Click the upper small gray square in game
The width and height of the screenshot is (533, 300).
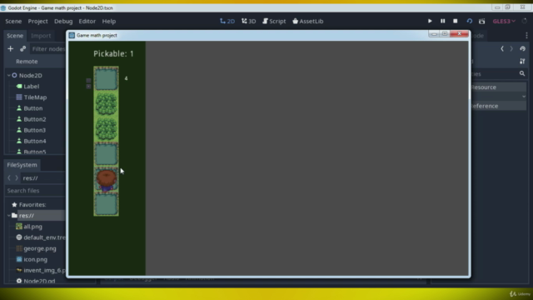(x=88, y=81)
